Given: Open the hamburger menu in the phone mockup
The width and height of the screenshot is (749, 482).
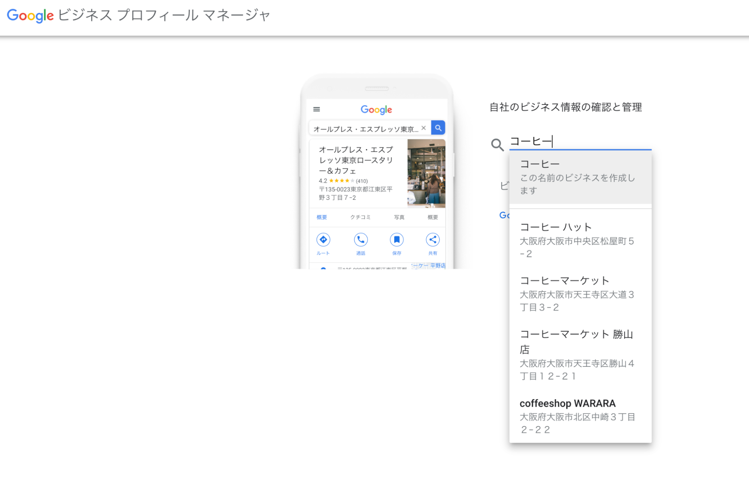Looking at the screenshot, I should (317, 109).
